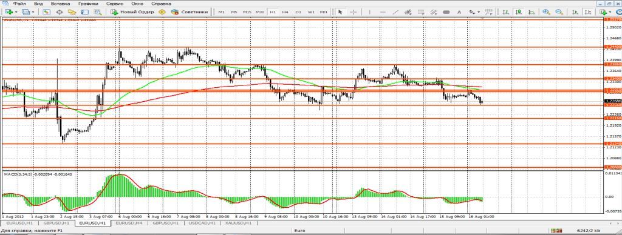Open the Сервис menu

click(x=114, y=3)
